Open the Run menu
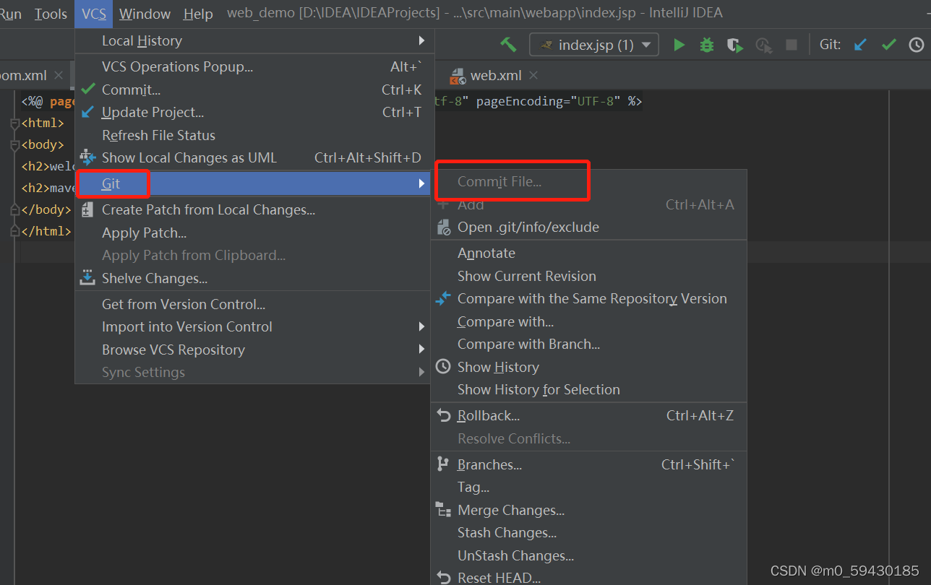The width and height of the screenshot is (931, 585). coord(11,14)
